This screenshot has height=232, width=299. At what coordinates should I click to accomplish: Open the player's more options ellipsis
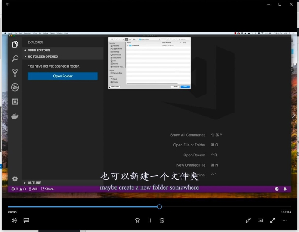(x=285, y=220)
